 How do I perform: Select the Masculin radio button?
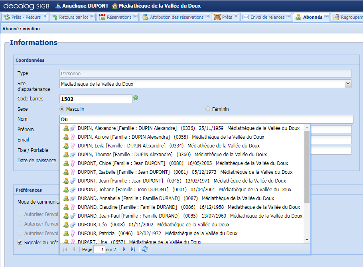[x=62, y=109]
